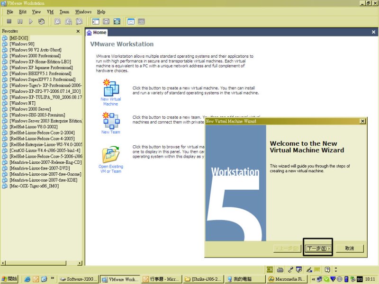This screenshot has width=379, height=284.
Task: Click the New Team icon
Action: coord(111,121)
